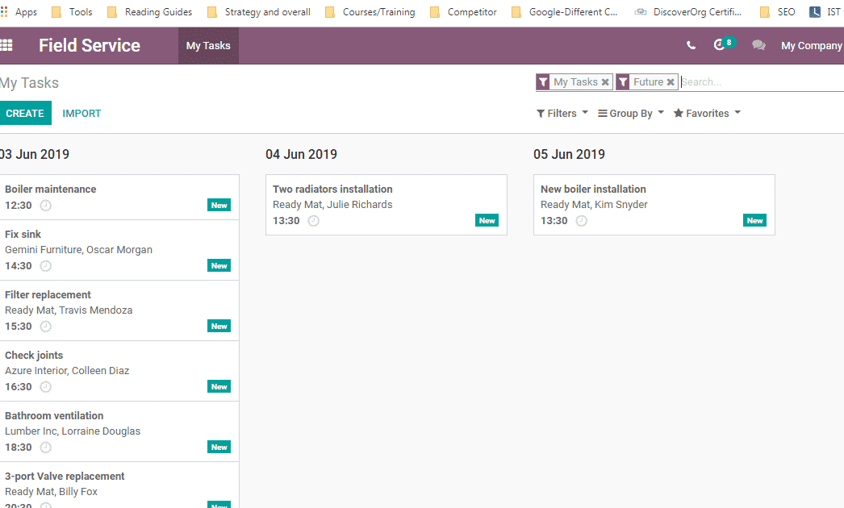844x508 pixels.
Task: Click the Future facet funnel icon
Action: 623,81
